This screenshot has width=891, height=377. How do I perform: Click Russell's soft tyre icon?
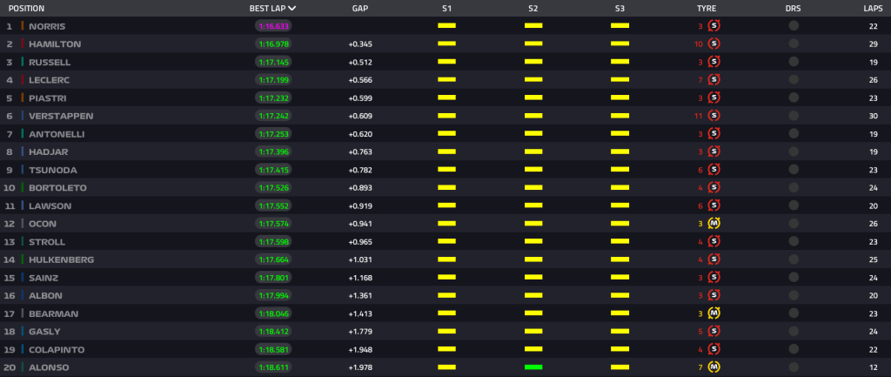point(714,62)
